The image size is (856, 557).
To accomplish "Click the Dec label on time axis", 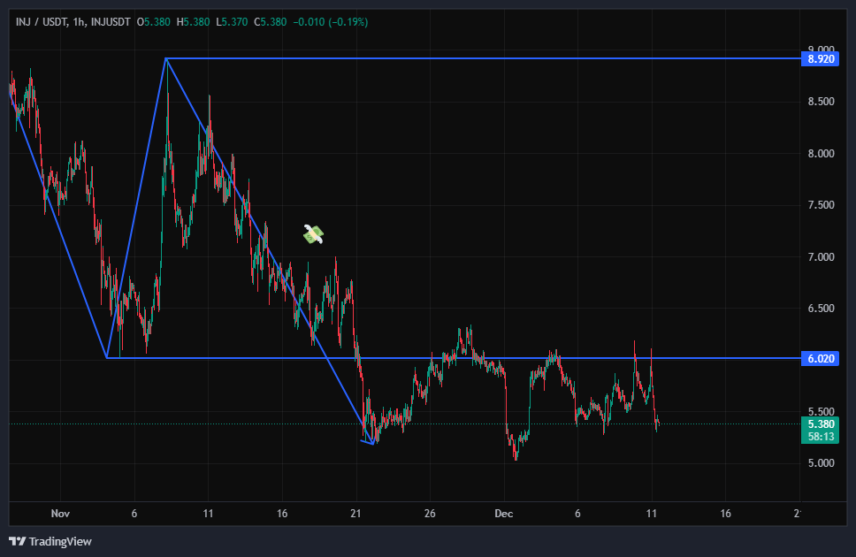I will [503, 513].
